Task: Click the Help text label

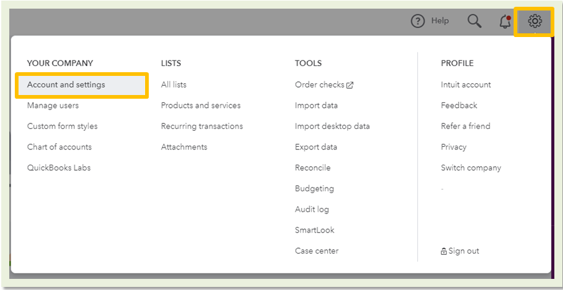Action: point(440,21)
